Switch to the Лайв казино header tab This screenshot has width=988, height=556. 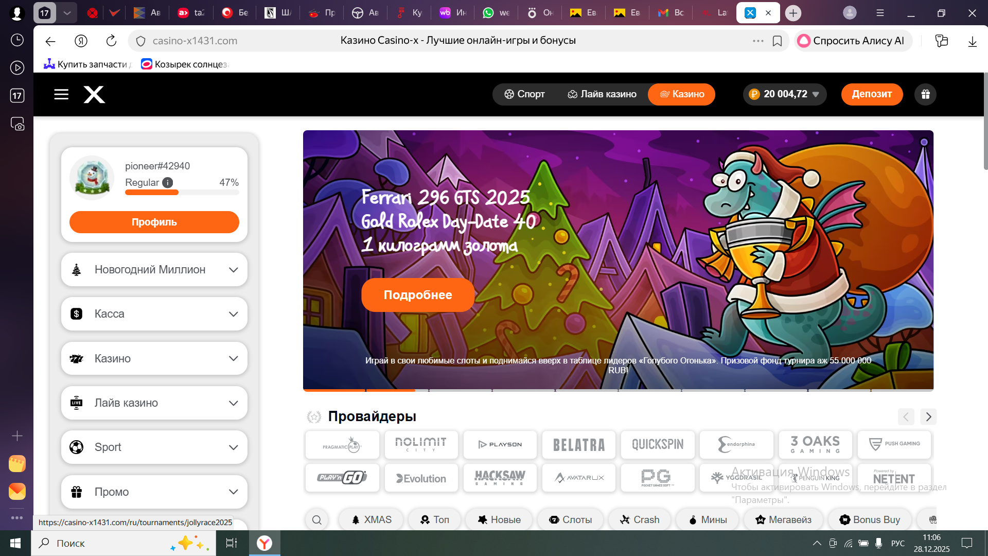tap(602, 94)
